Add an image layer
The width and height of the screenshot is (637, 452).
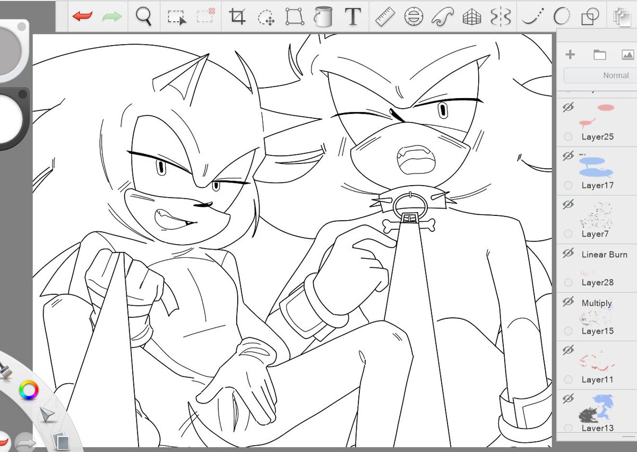point(627,54)
